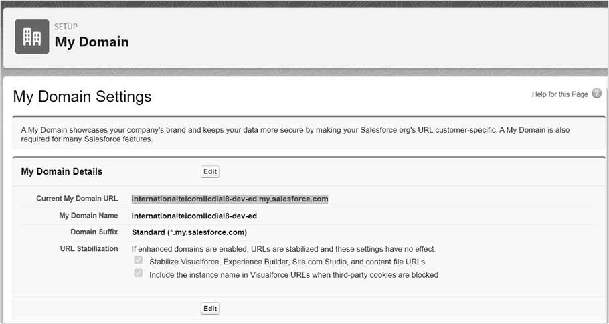
Task: Toggle Stabilize Visualforce, Experience Builder URLs checkbox
Action: pyautogui.click(x=139, y=260)
